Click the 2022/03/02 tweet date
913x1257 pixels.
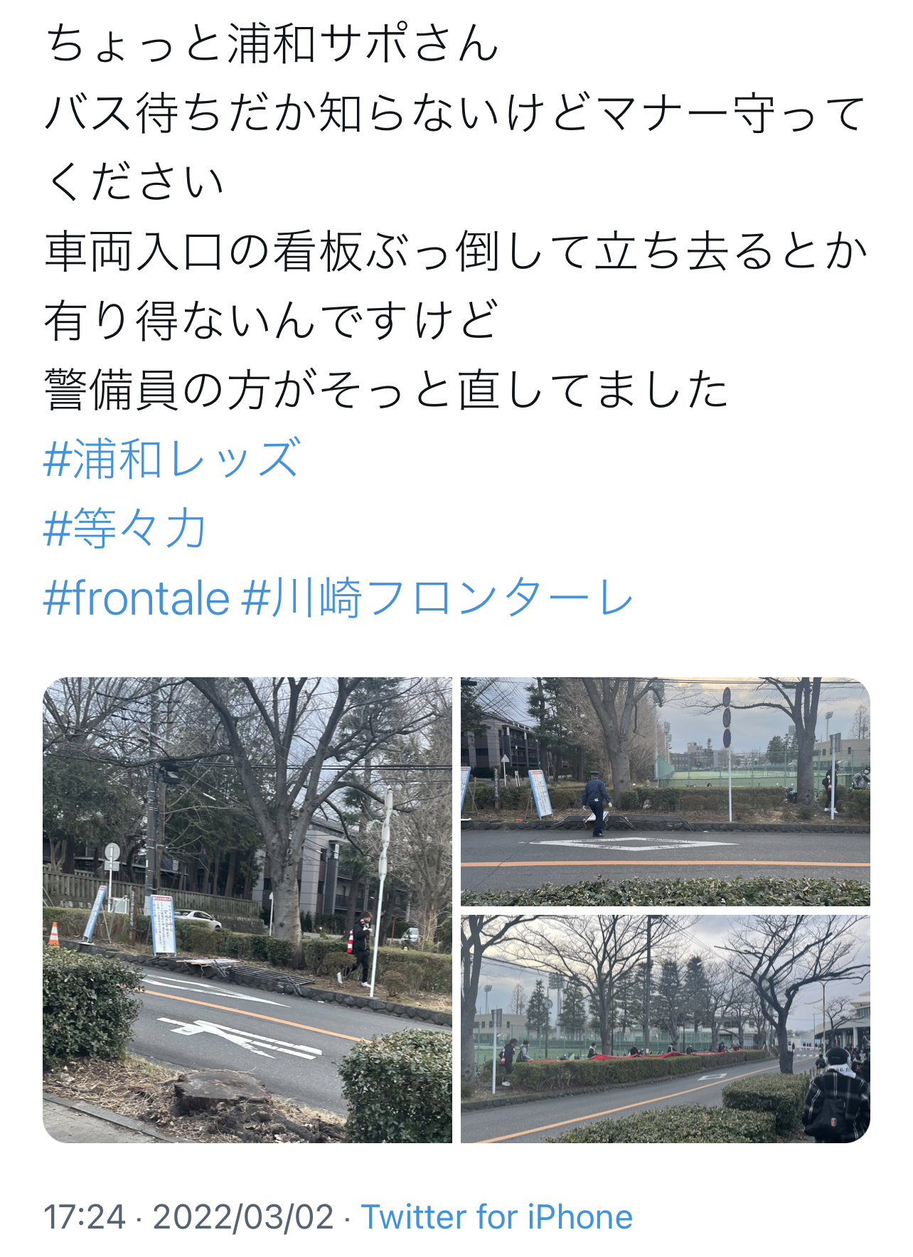tap(243, 1217)
